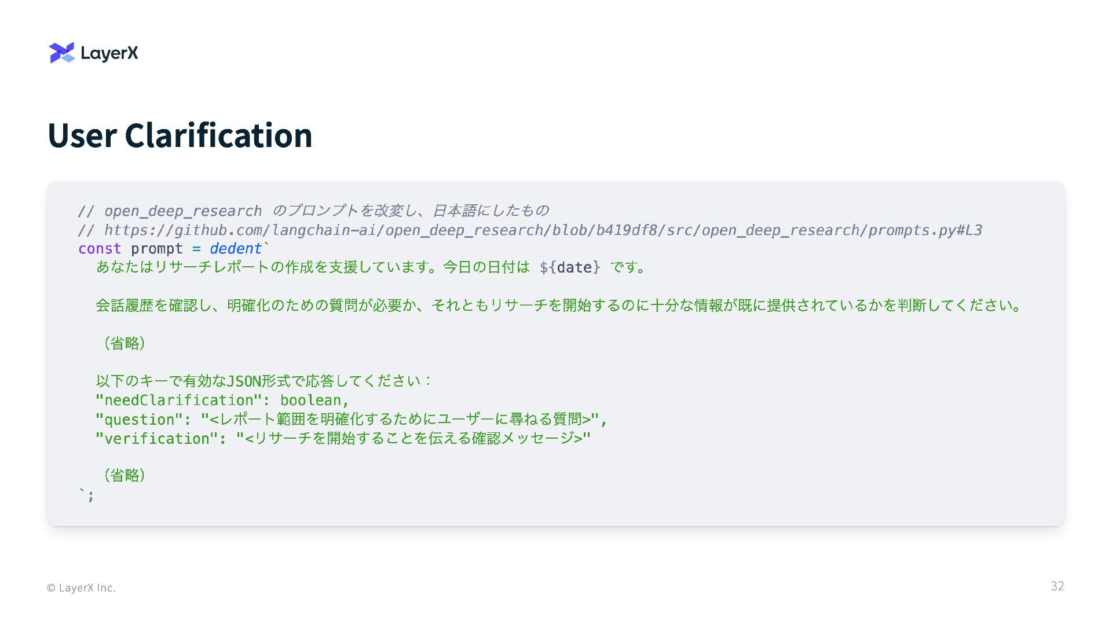Image resolution: width=1112 pixels, height=625 pixels.
Task: Click the ${date} template variable
Action: tap(570, 267)
